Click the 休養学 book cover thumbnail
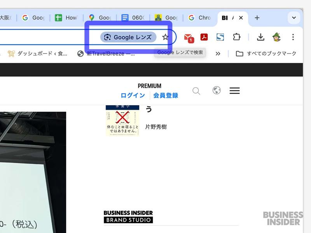This screenshot has height=233, width=311. click(122, 120)
